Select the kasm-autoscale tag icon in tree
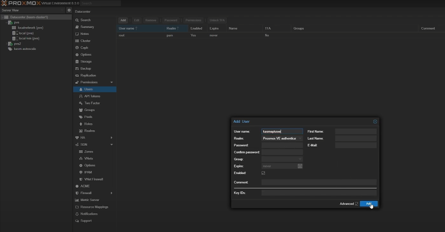The height and width of the screenshot is (232, 445). tap(10, 49)
